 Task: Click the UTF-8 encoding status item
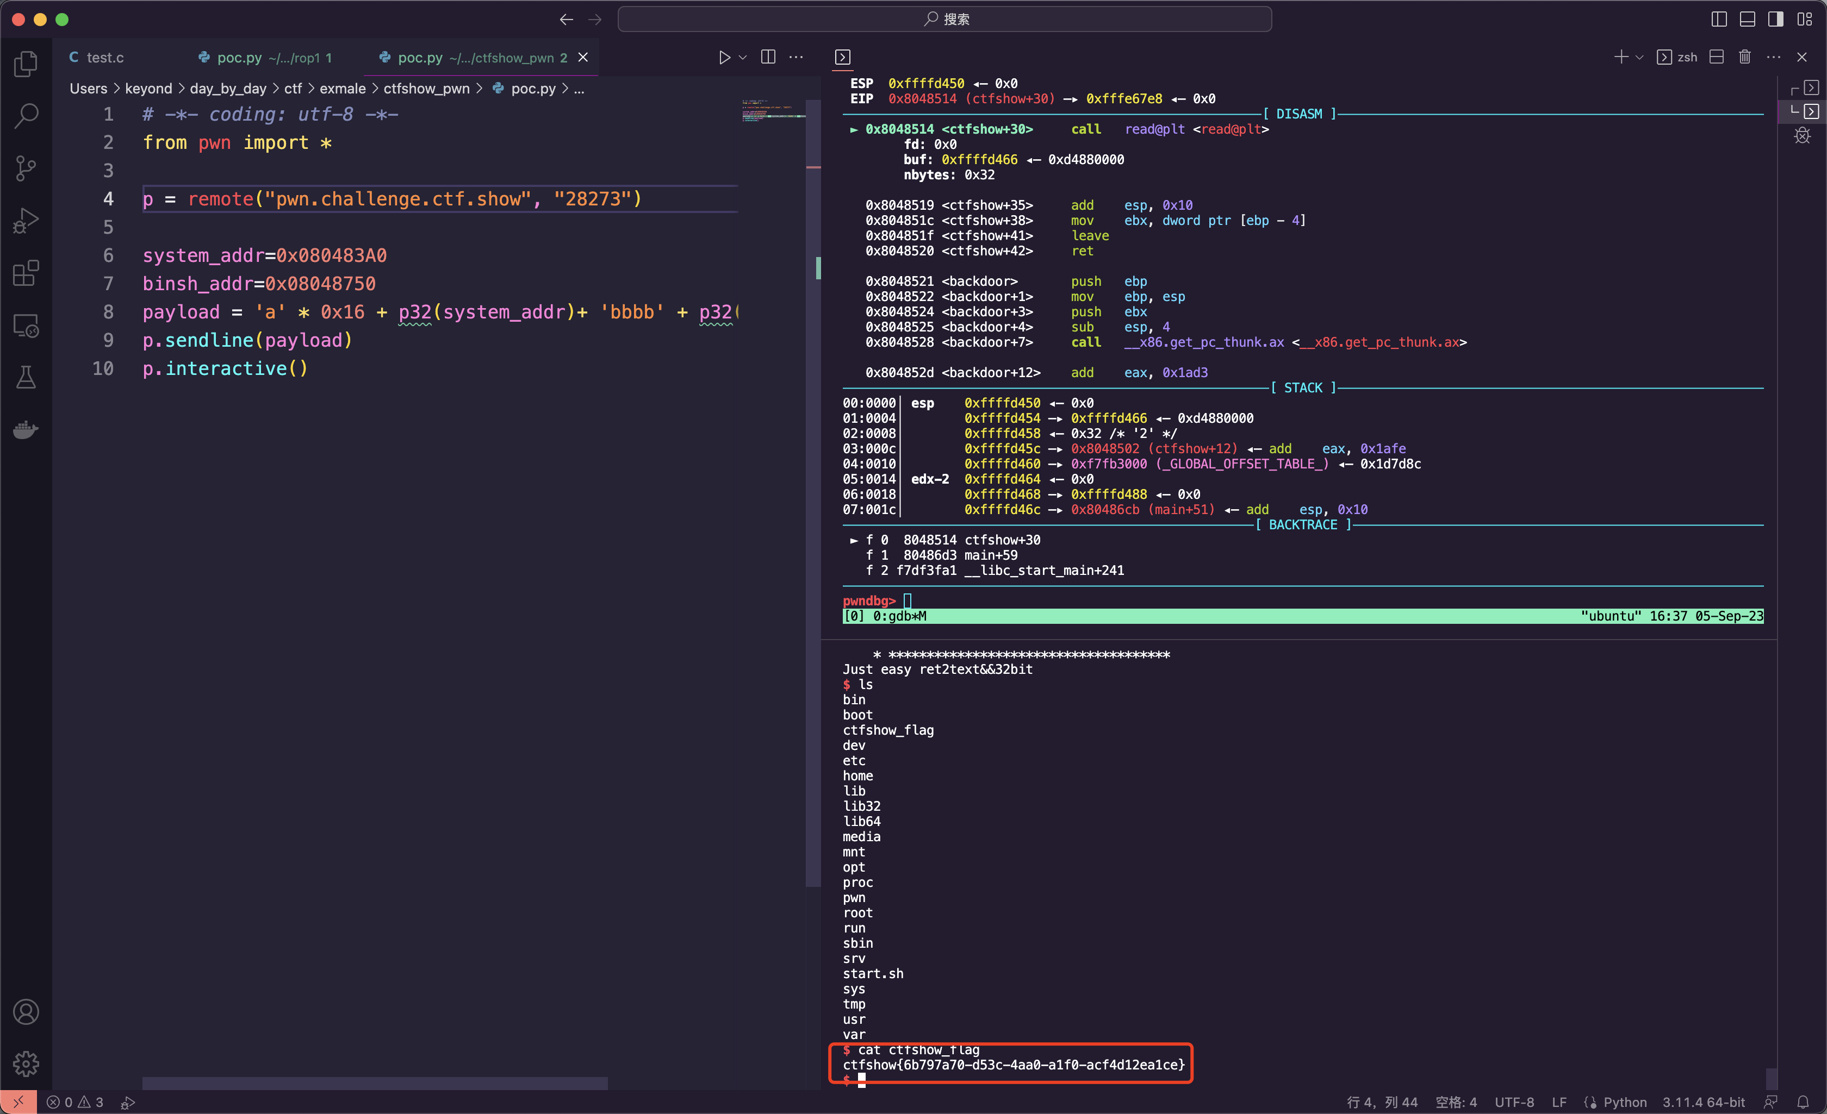[x=1513, y=1102]
